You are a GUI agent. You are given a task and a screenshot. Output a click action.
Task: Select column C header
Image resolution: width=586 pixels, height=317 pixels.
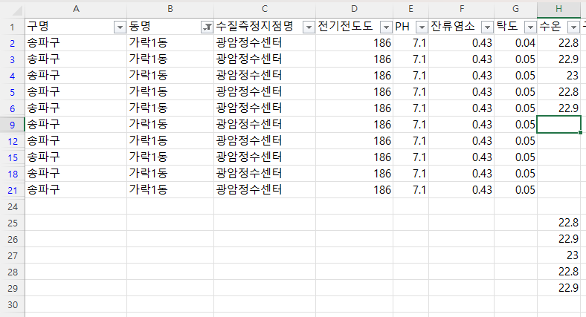265,10
